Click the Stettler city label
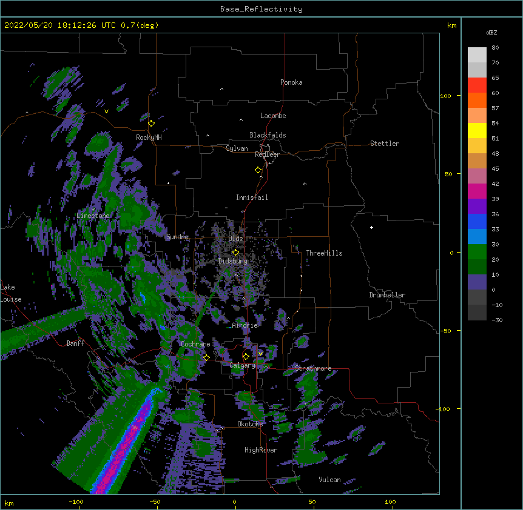523x510 pixels. coord(385,144)
